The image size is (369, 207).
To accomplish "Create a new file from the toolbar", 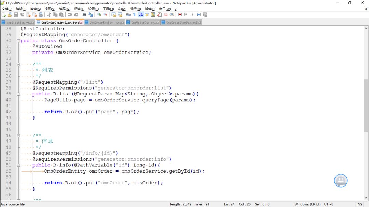I will coord(3,15).
